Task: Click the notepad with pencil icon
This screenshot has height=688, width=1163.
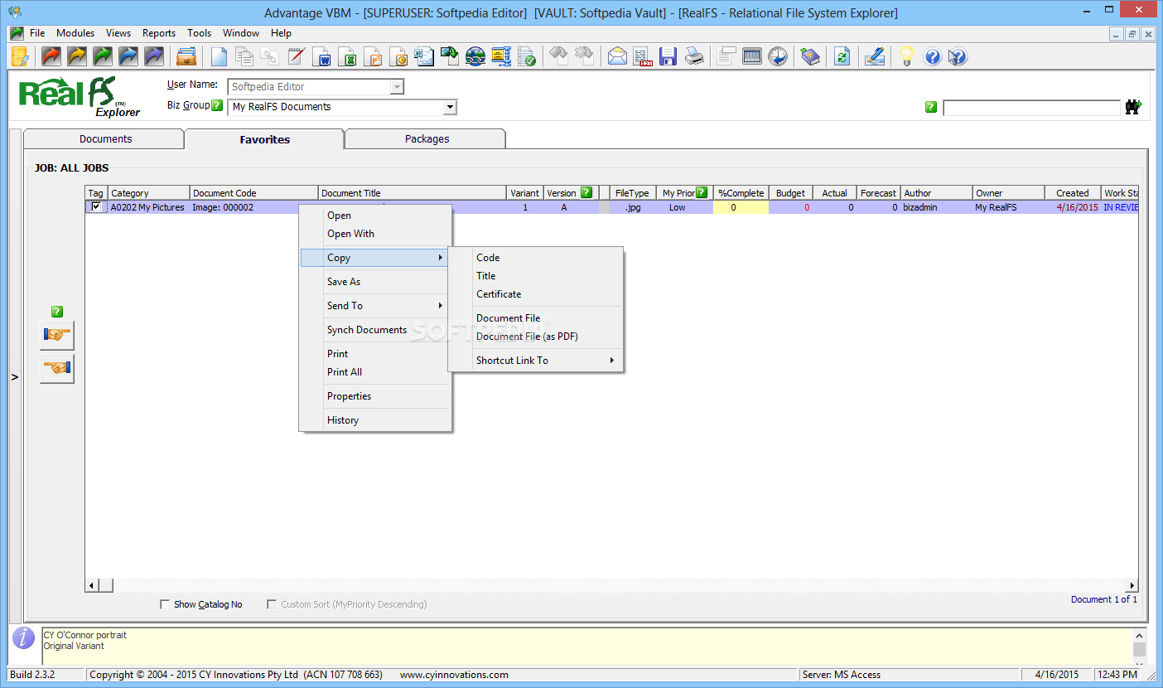Action: [296, 56]
